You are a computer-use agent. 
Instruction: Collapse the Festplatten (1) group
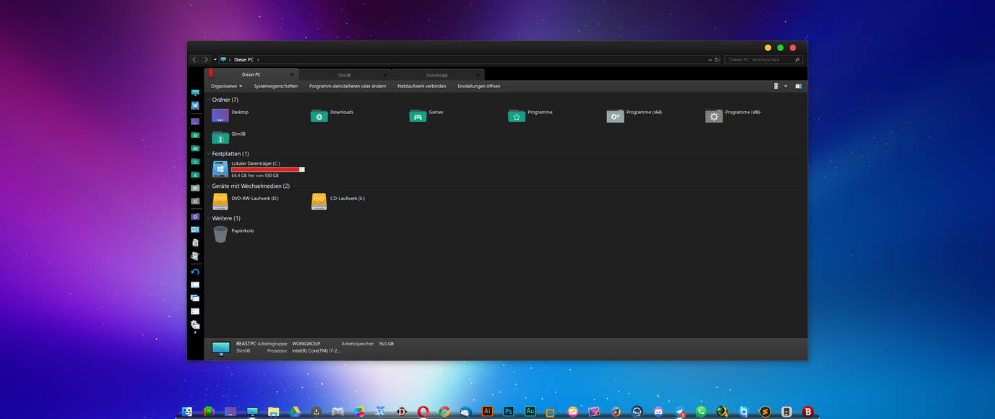click(x=209, y=154)
